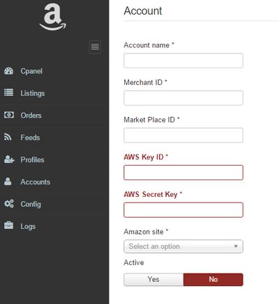The image size is (279, 304).
Task: Set Active toggle to Yes
Action: coord(153,280)
